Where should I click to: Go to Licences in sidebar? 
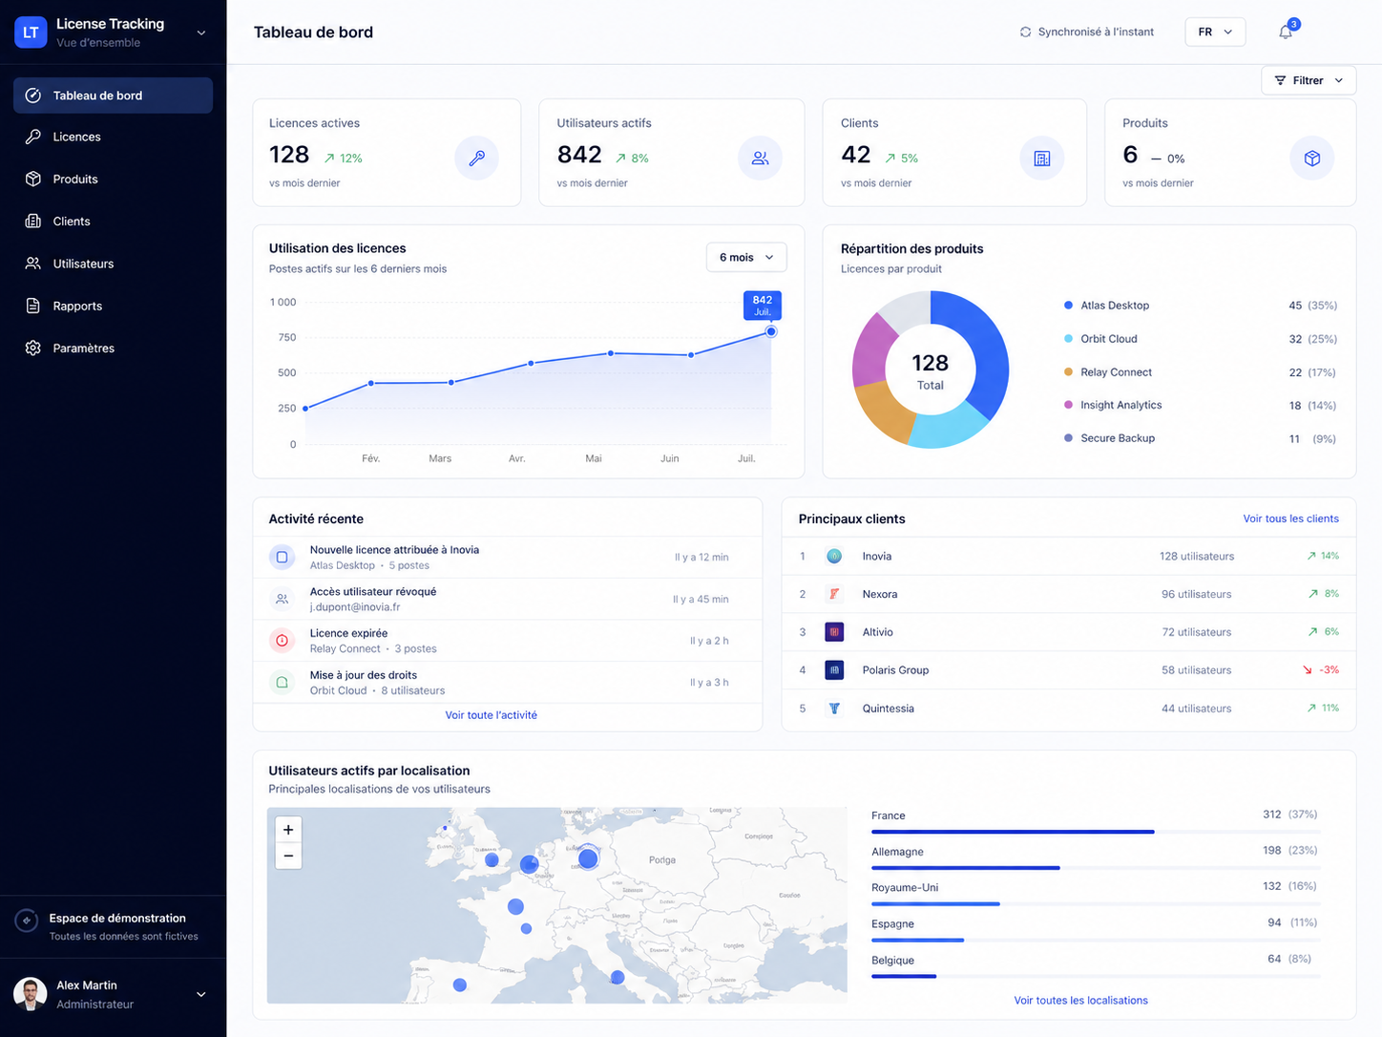[x=113, y=137]
